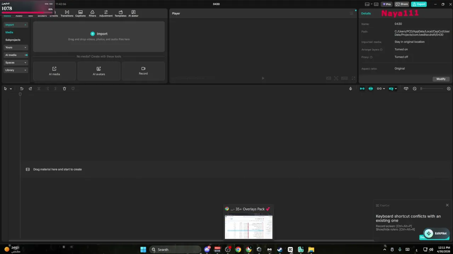Redo the last action
This screenshot has height=254, width=453.
[30, 89]
